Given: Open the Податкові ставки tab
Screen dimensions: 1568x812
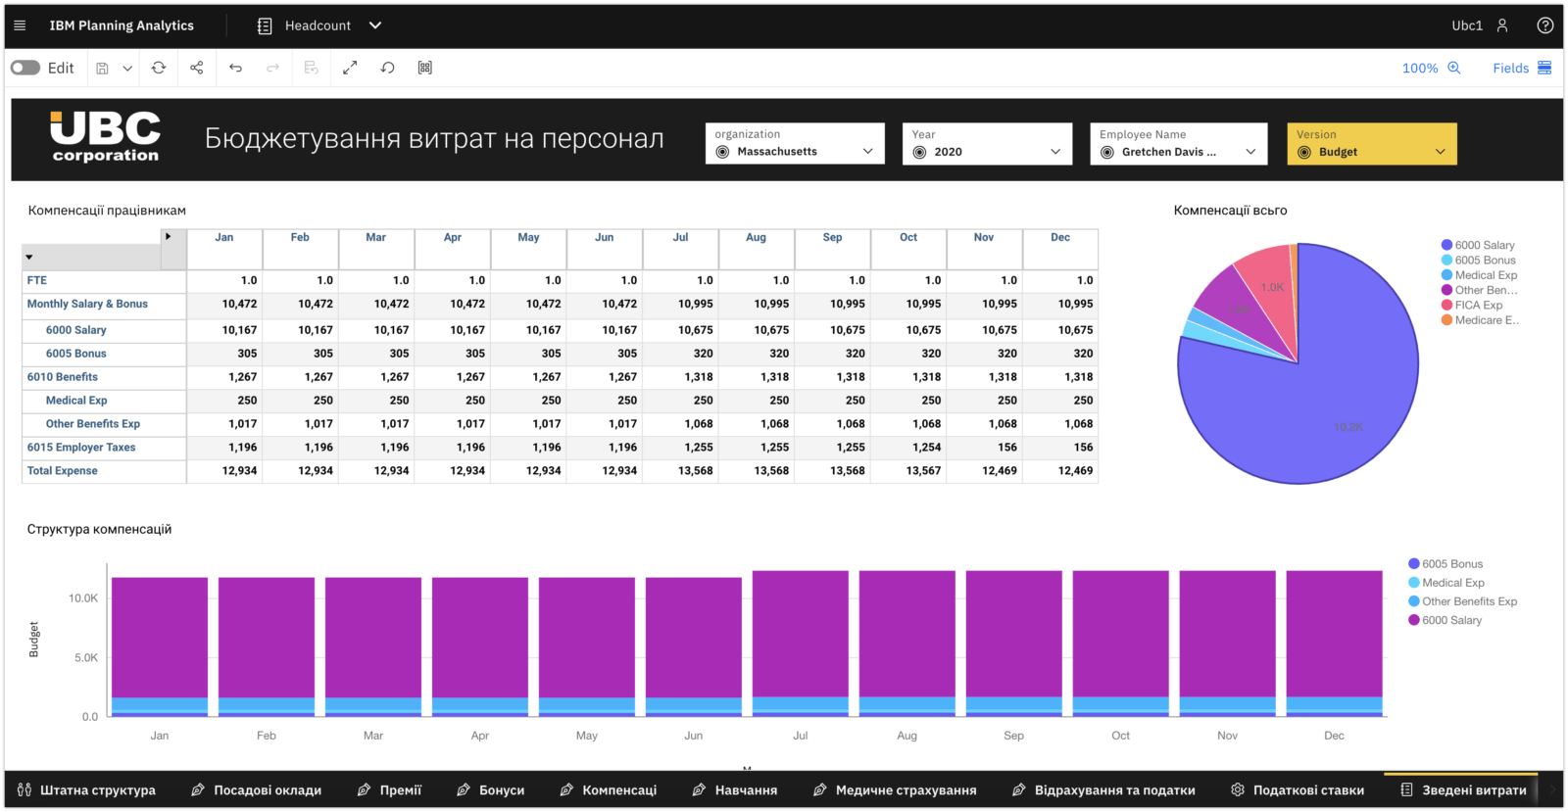Looking at the screenshot, I should [x=1298, y=789].
